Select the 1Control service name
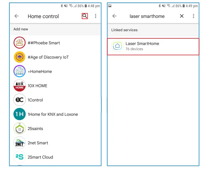Image resolution: width=206 pixels, height=173 pixels. coord(35,100)
